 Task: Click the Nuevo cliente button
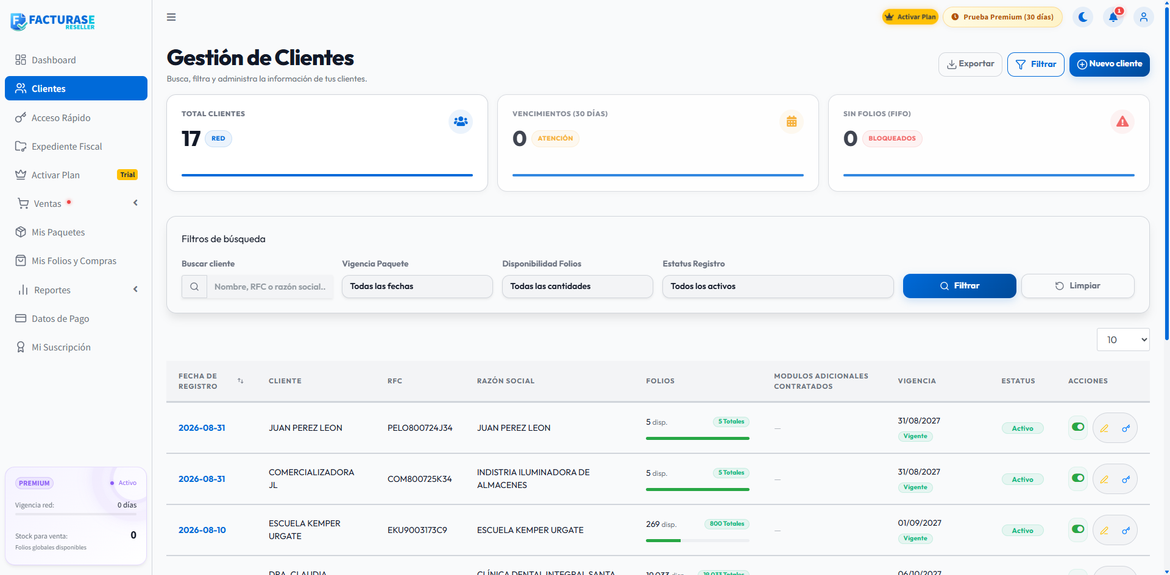(x=1110, y=64)
